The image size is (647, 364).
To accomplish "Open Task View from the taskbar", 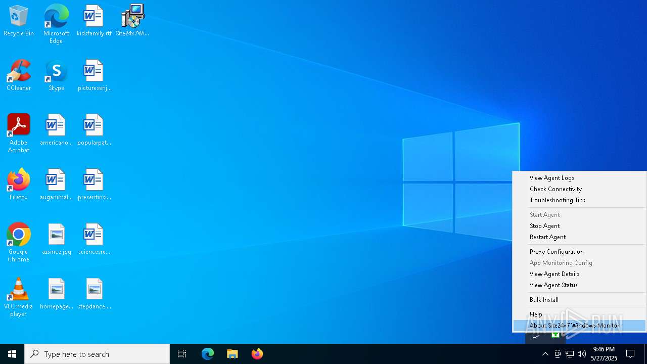I will coord(182,354).
